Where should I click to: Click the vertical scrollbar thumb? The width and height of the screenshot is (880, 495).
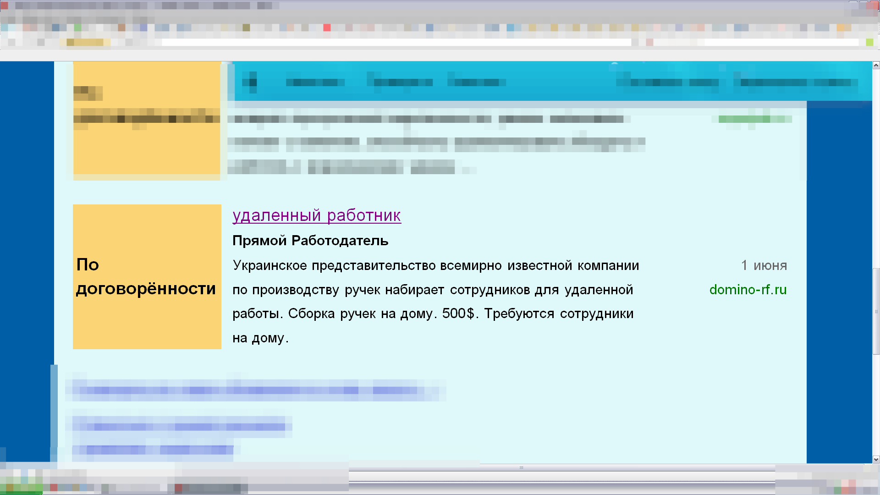(x=876, y=312)
